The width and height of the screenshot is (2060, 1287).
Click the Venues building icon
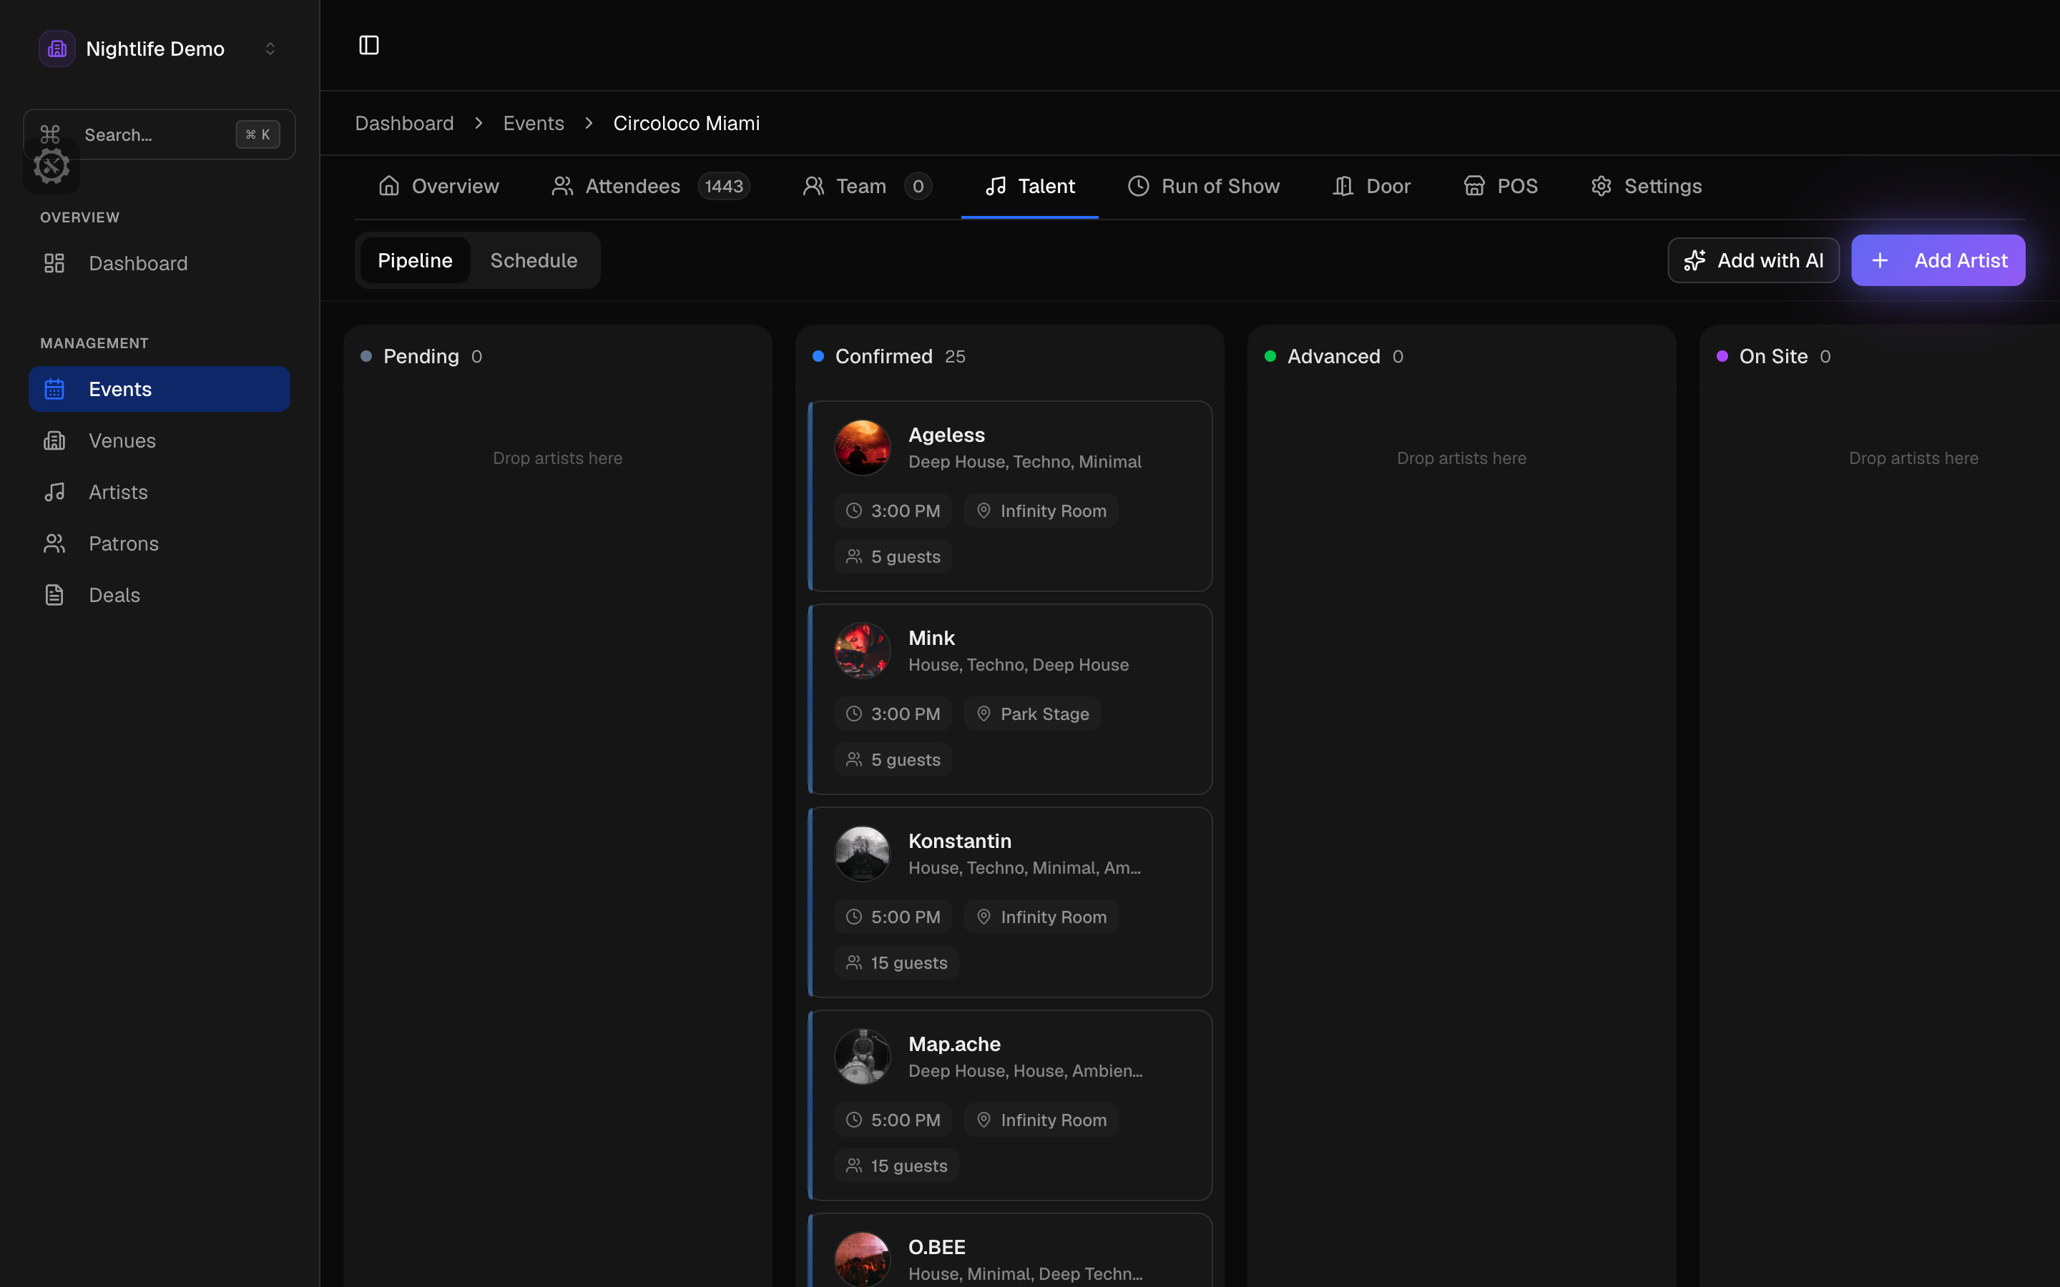tap(54, 441)
